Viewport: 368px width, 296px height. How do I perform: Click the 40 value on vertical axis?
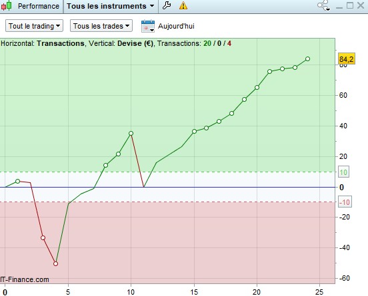(x=343, y=126)
